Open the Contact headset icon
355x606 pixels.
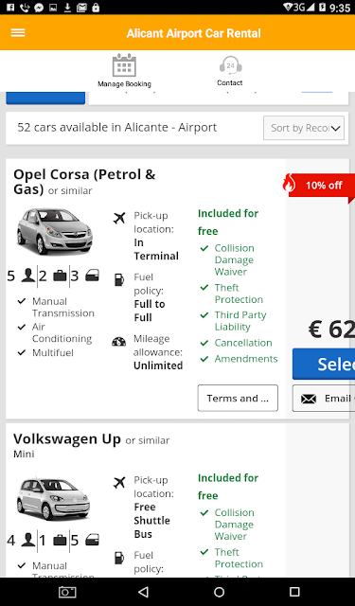click(x=231, y=65)
